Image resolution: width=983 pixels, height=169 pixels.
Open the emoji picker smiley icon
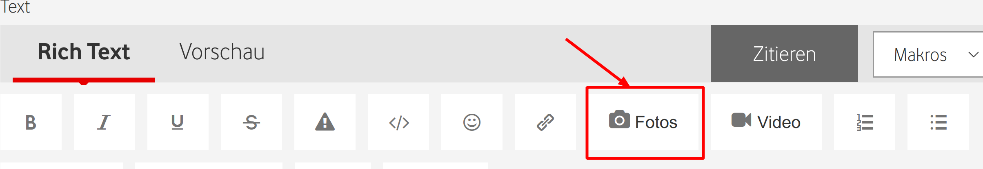tap(472, 122)
